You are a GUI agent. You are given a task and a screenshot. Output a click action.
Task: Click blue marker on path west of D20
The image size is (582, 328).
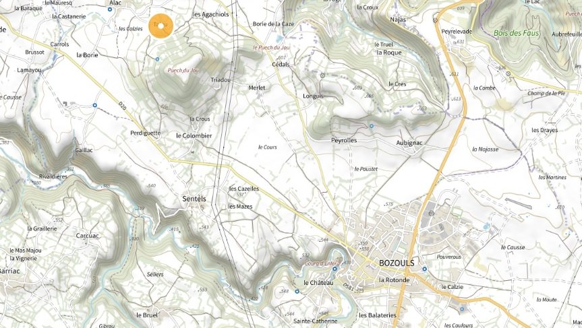94,105
